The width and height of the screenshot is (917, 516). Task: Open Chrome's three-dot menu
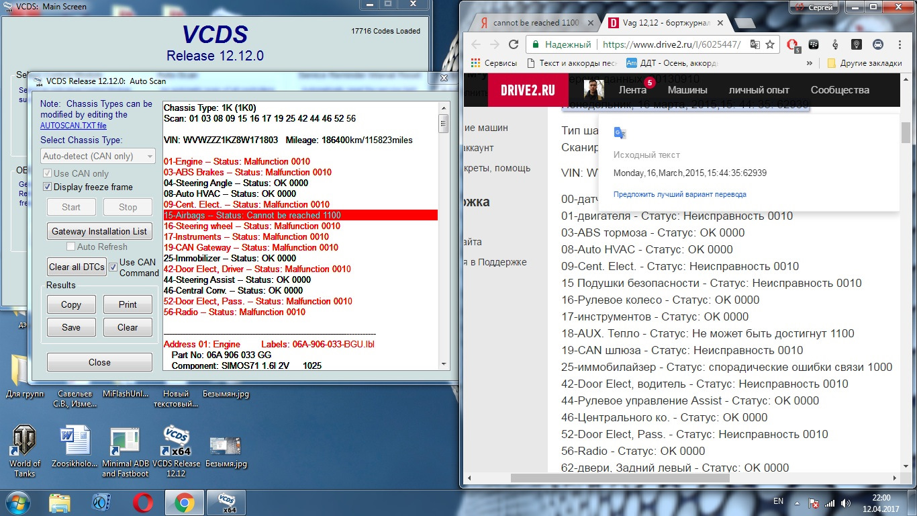click(x=898, y=44)
